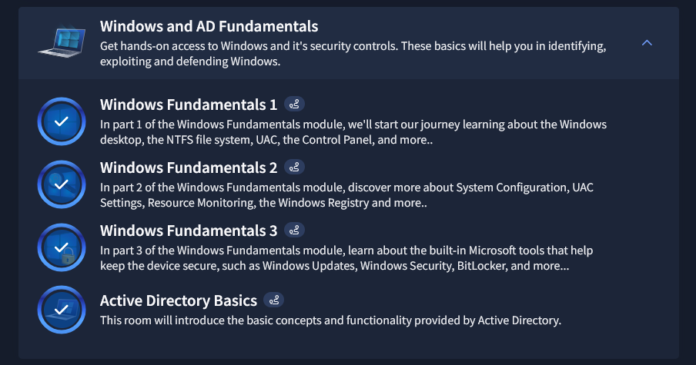Click the Windows Fundamentals 1 description about NTFS
The width and height of the screenshot is (696, 365).
353,132
